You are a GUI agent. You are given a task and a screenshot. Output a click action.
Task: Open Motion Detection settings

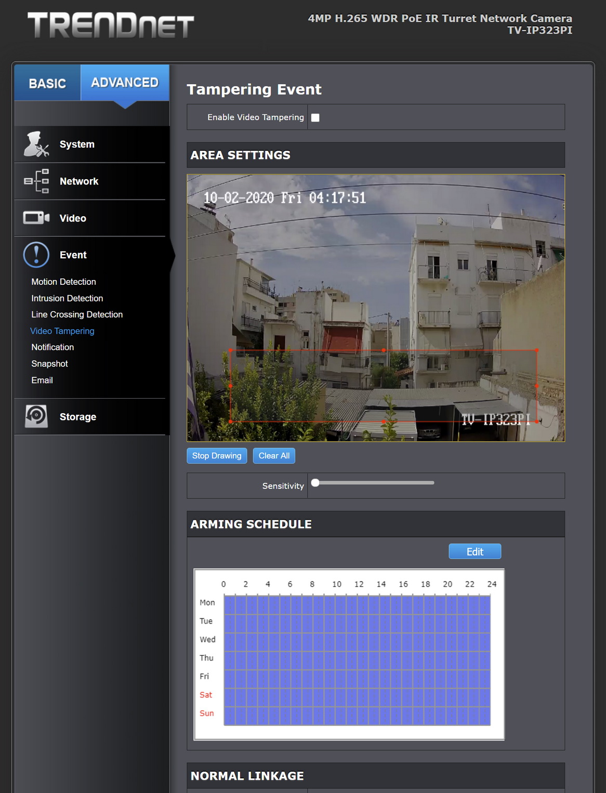coord(63,282)
